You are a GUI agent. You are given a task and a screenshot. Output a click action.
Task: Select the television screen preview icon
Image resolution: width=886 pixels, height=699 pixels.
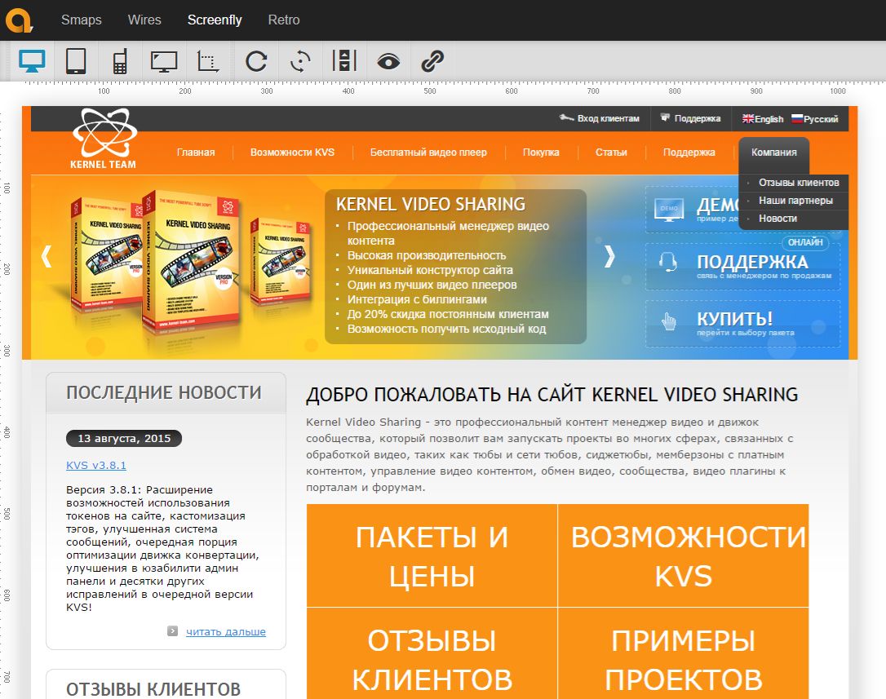click(x=164, y=61)
